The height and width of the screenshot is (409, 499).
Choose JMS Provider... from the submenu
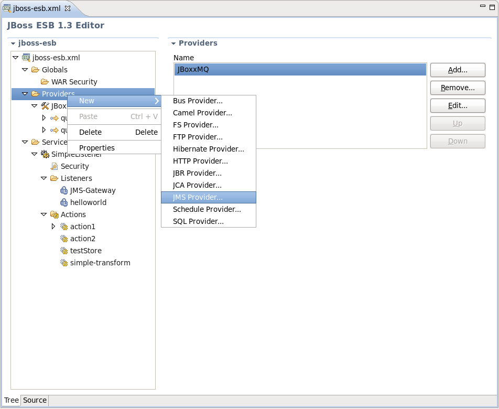tap(198, 197)
